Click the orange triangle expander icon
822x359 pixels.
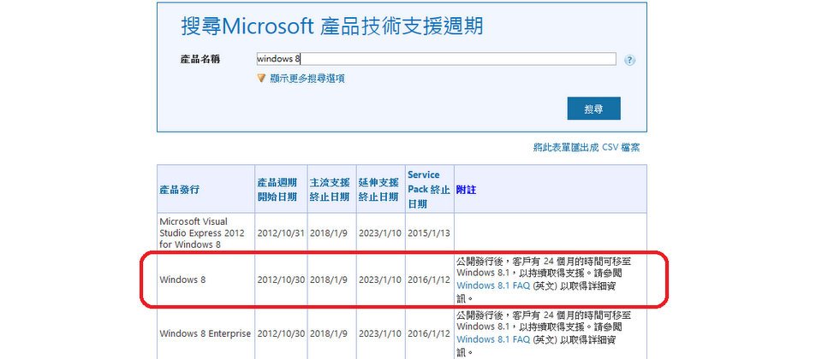261,79
